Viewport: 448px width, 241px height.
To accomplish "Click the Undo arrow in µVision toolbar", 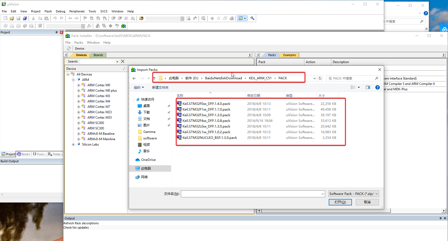I will [x=55, y=18].
